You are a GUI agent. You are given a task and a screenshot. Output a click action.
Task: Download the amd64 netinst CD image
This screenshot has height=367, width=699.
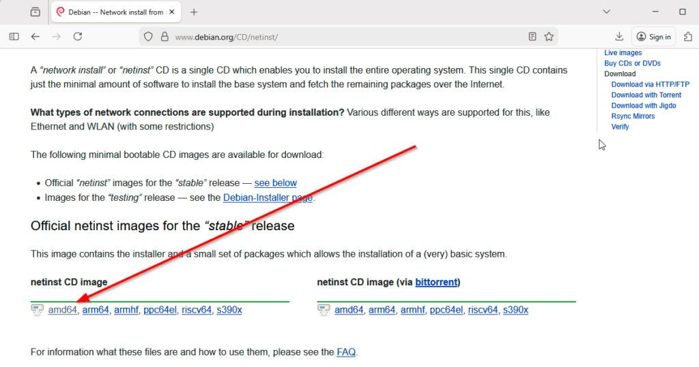click(x=63, y=310)
